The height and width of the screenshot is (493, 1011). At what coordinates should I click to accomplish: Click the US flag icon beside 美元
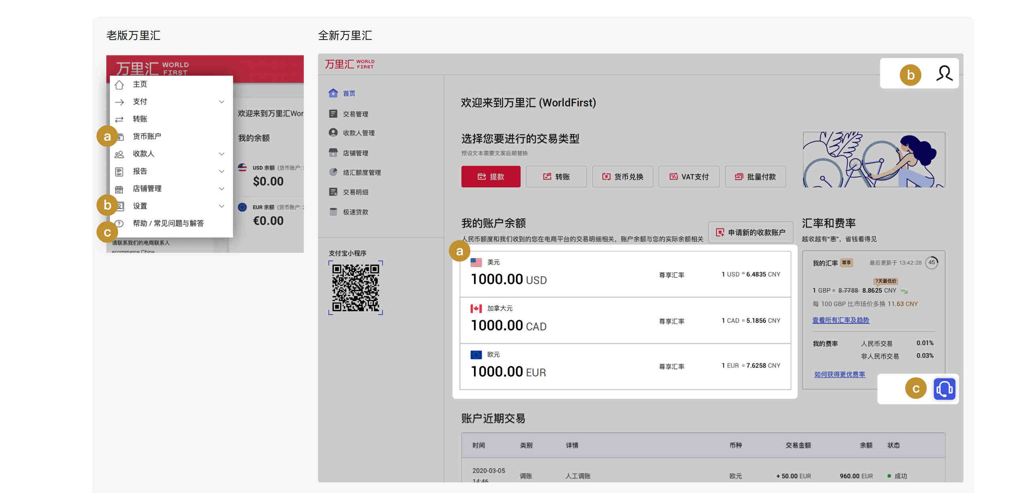(476, 262)
